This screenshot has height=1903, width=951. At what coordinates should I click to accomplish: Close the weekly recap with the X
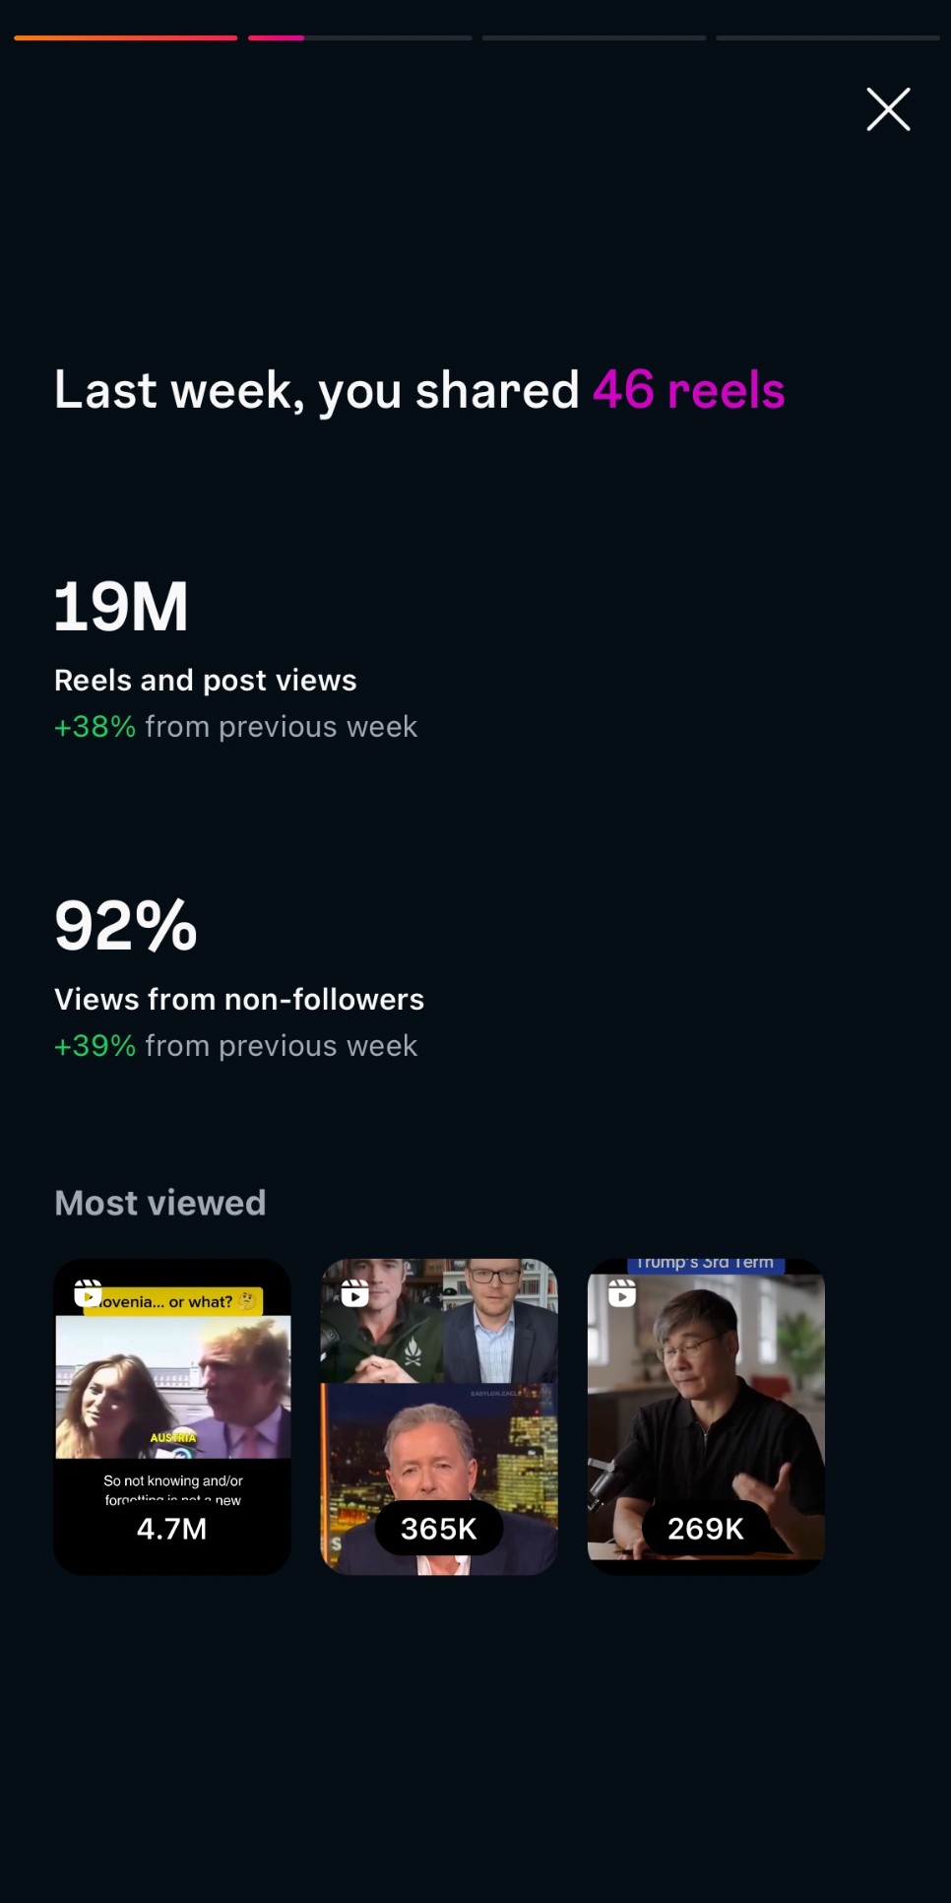tap(888, 109)
